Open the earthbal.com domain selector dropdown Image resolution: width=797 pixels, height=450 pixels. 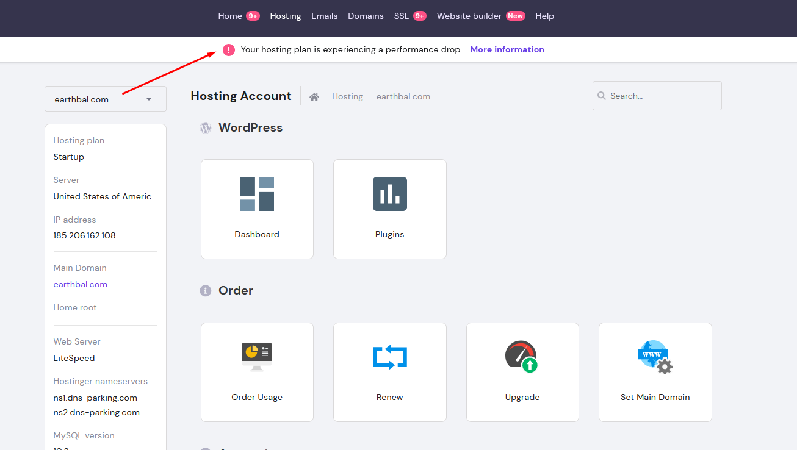pyautogui.click(x=106, y=99)
